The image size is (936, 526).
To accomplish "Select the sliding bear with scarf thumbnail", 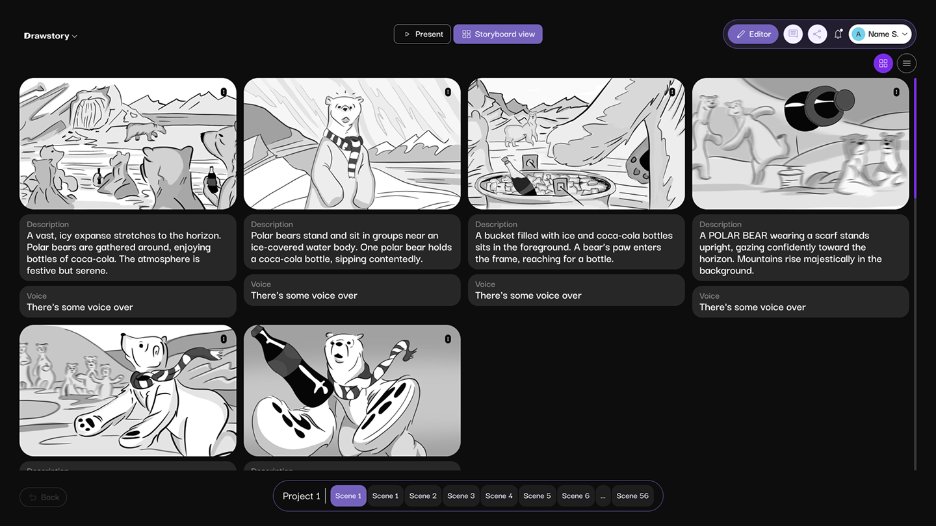I will [x=128, y=390].
